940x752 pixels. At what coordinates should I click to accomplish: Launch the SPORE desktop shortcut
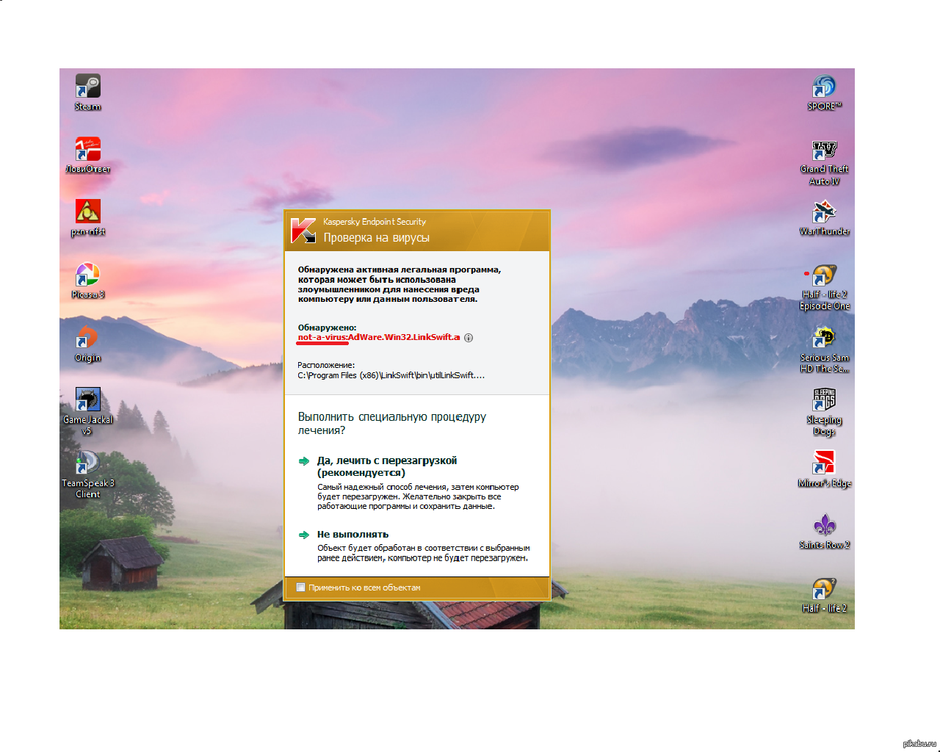coord(824,92)
